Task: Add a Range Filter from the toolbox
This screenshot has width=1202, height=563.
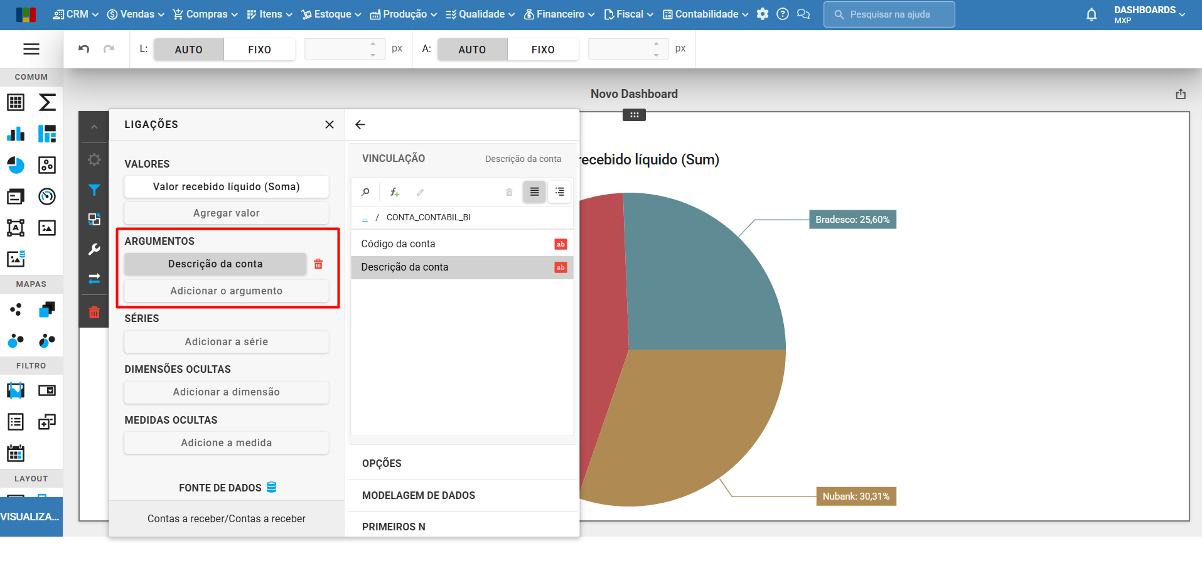Action: pos(16,390)
